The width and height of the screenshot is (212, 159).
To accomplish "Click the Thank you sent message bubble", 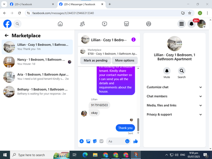I will coord(125,128).
